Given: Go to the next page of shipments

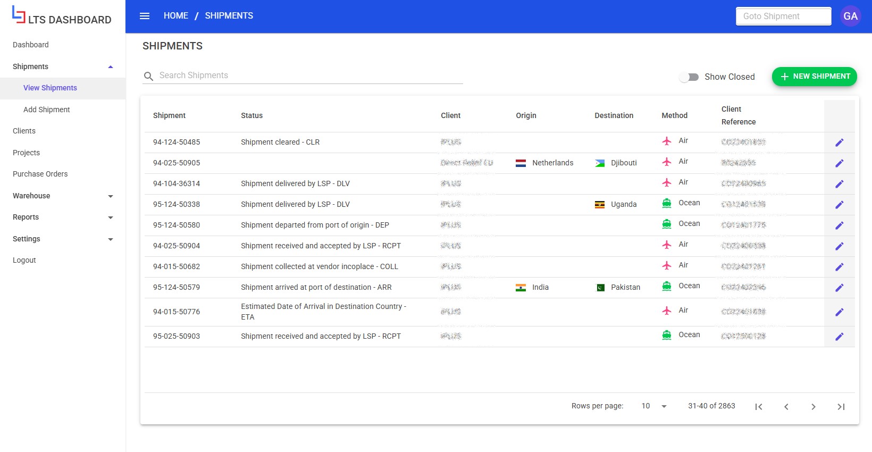Looking at the screenshot, I should pos(813,407).
